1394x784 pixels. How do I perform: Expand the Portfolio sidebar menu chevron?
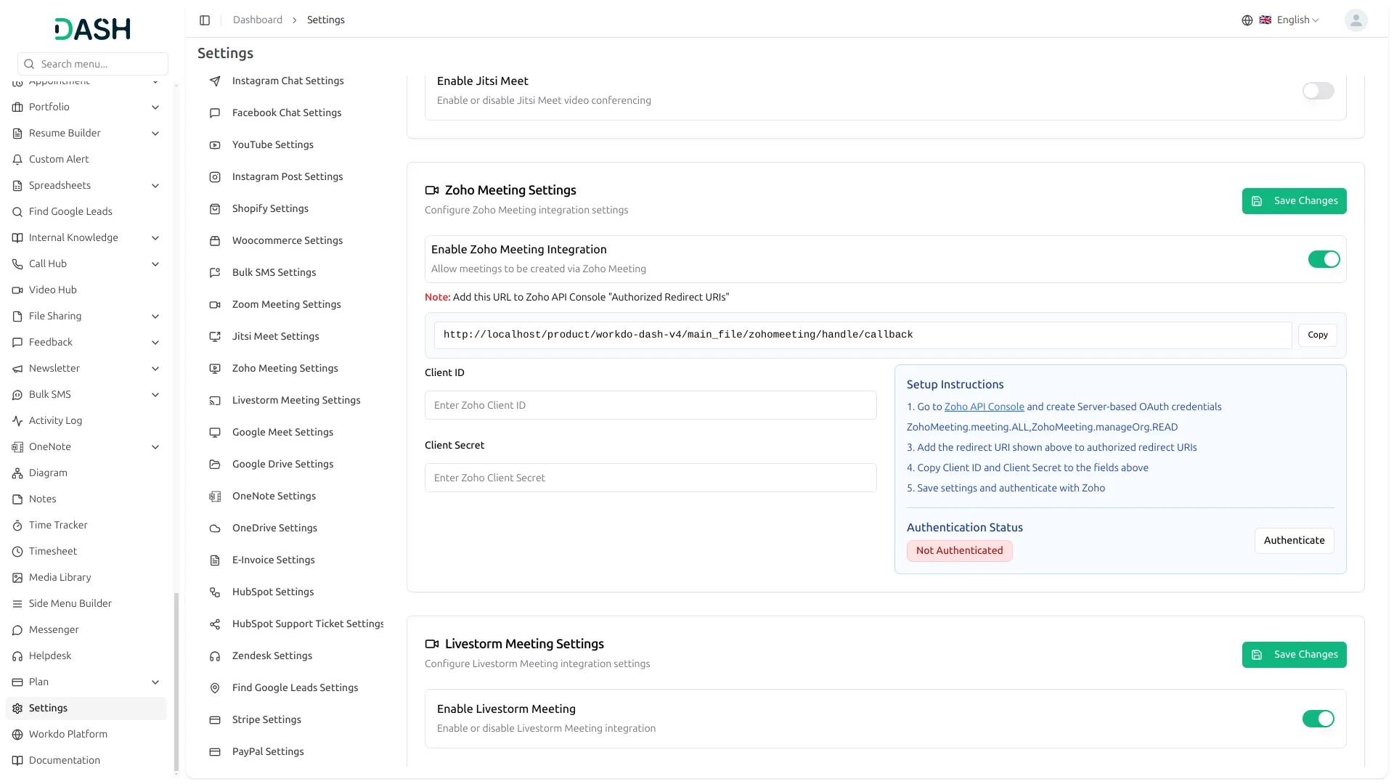pos(155,107)
